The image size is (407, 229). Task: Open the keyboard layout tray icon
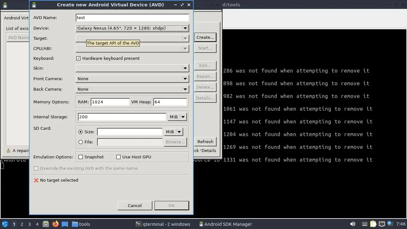[365, 224]
